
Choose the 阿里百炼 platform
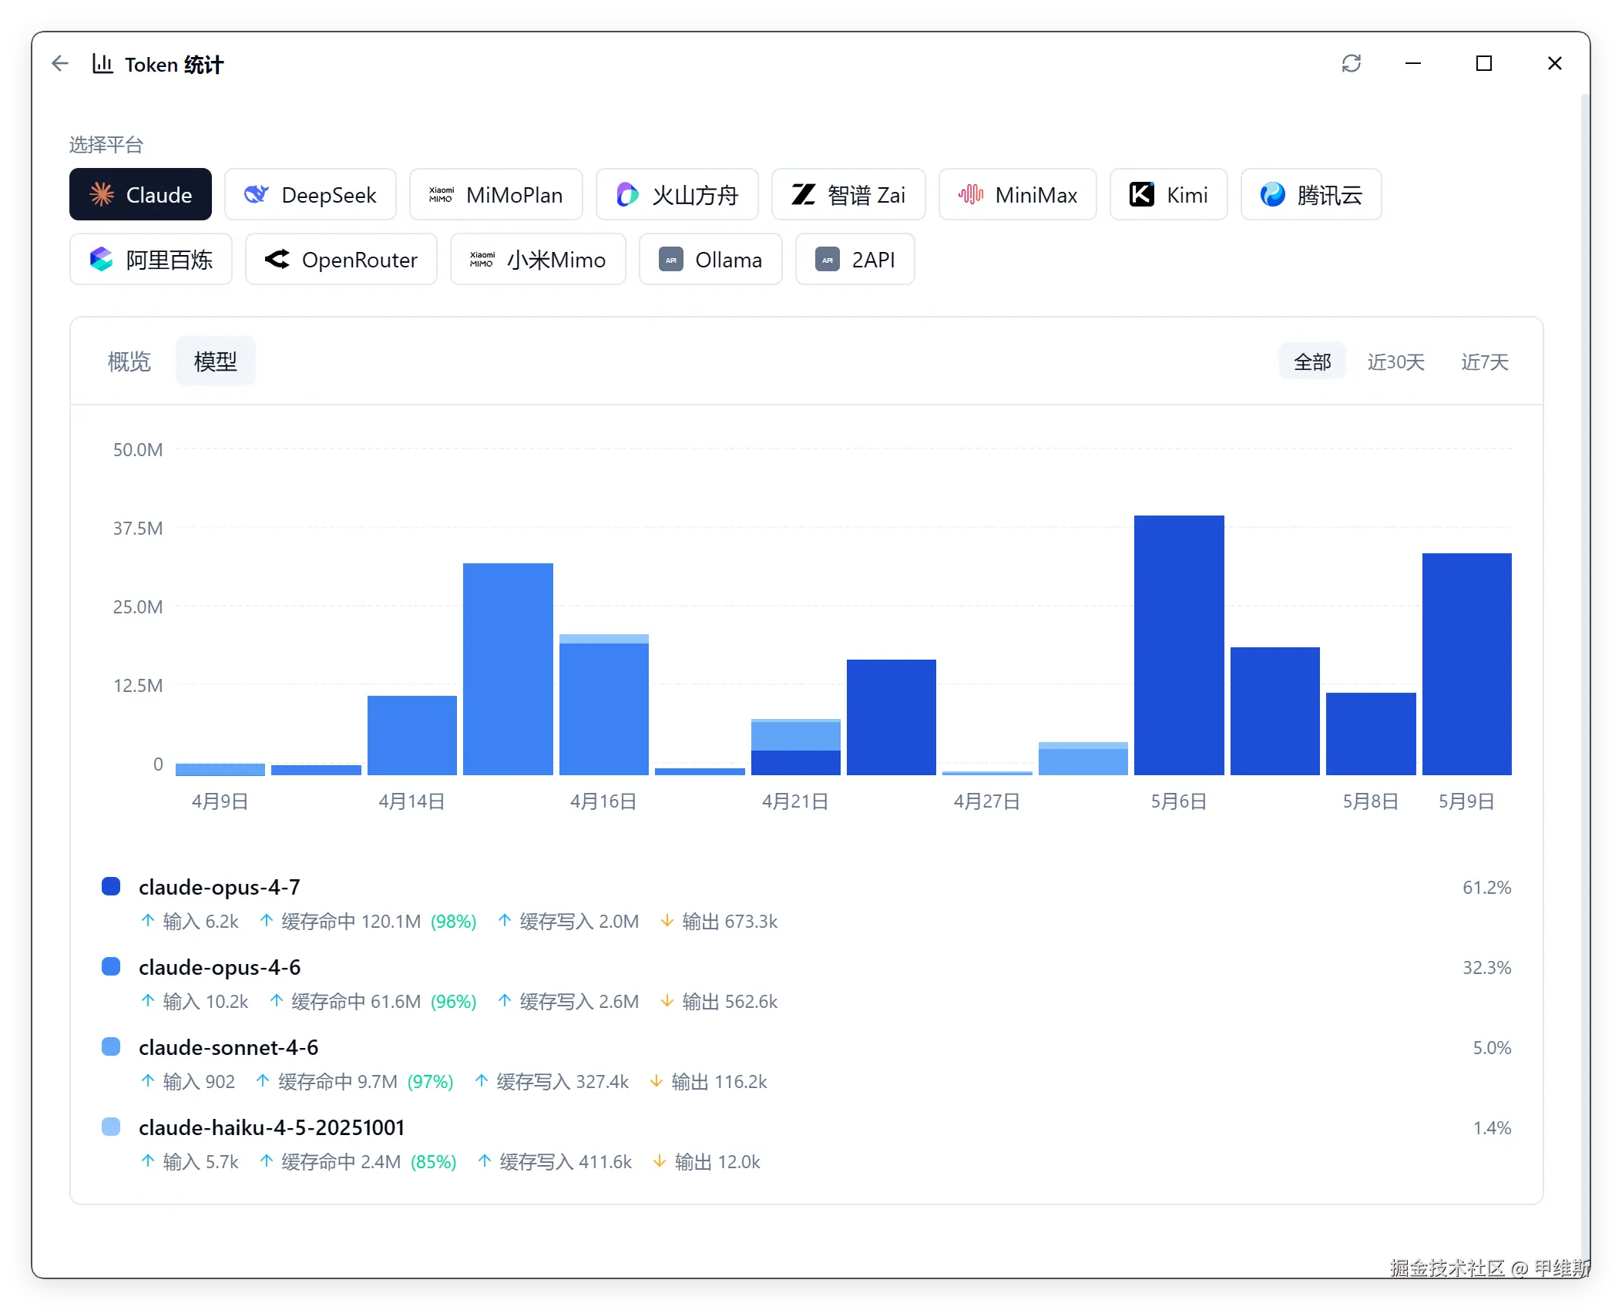[x=150, y=259]
